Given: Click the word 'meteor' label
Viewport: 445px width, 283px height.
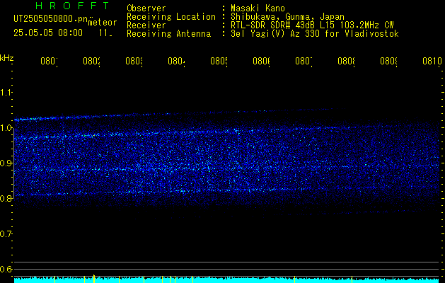Looking at the screenshot, I should (103, 23).
